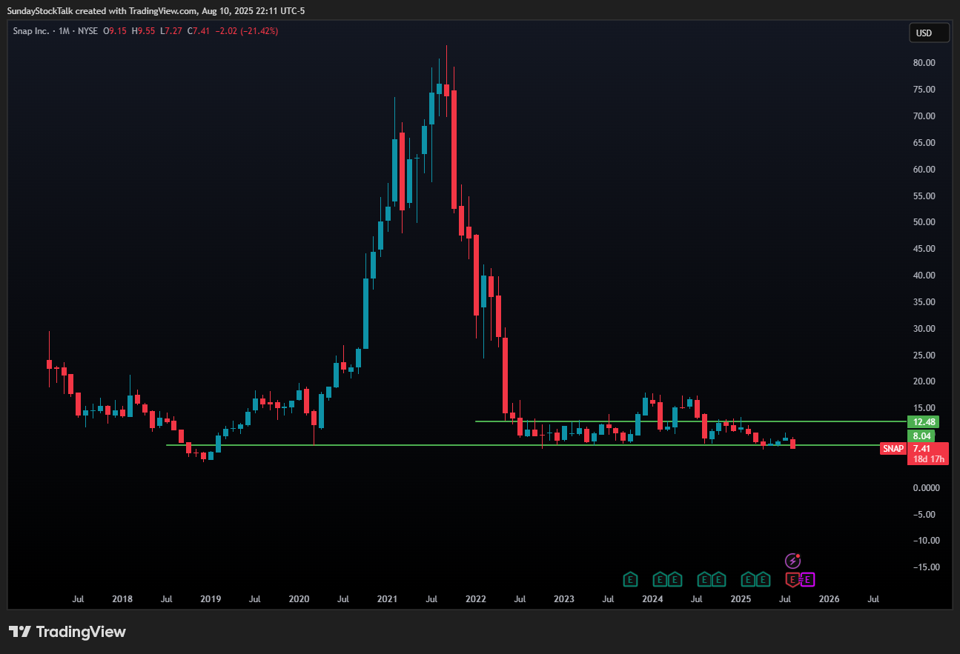Click the Snap Inc. symbol title

click(33, 31)
